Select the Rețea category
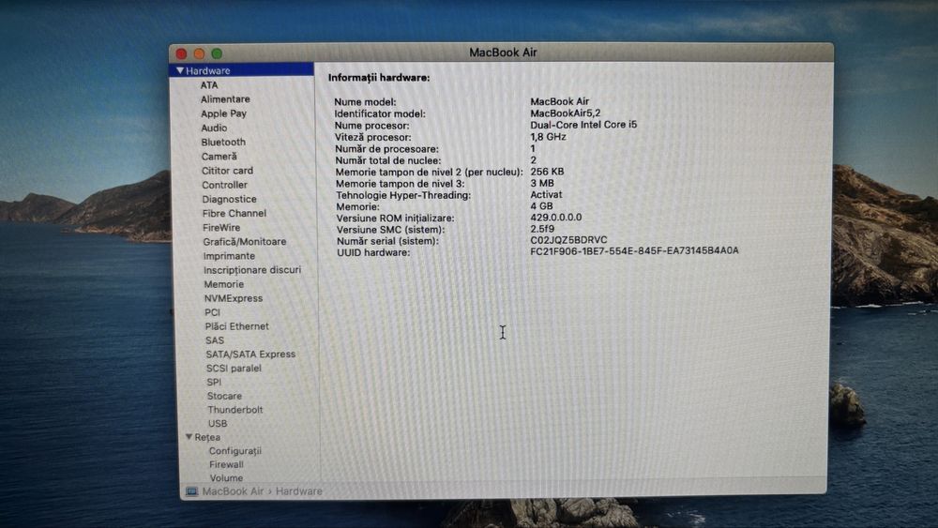The image size is (938, 528). coord(207,438)
